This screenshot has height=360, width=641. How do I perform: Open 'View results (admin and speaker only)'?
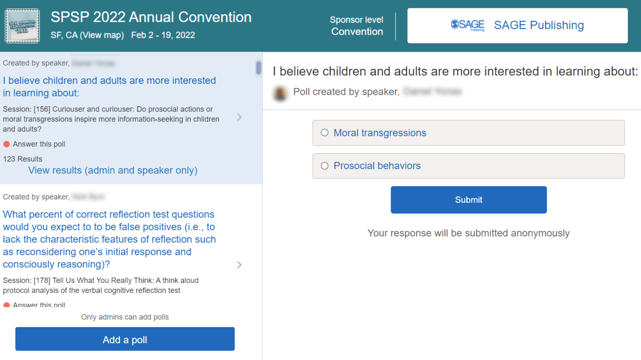tap(113, 170)
